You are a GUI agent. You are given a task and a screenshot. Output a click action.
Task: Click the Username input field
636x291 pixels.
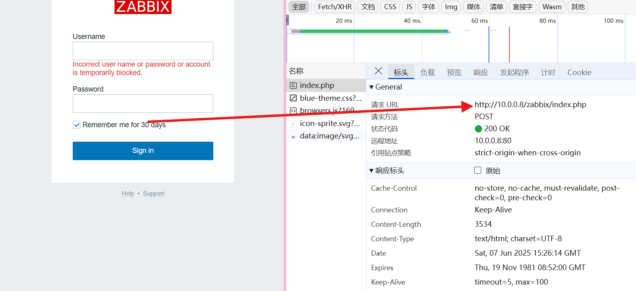pyautogui.click(x=143, y=51)
